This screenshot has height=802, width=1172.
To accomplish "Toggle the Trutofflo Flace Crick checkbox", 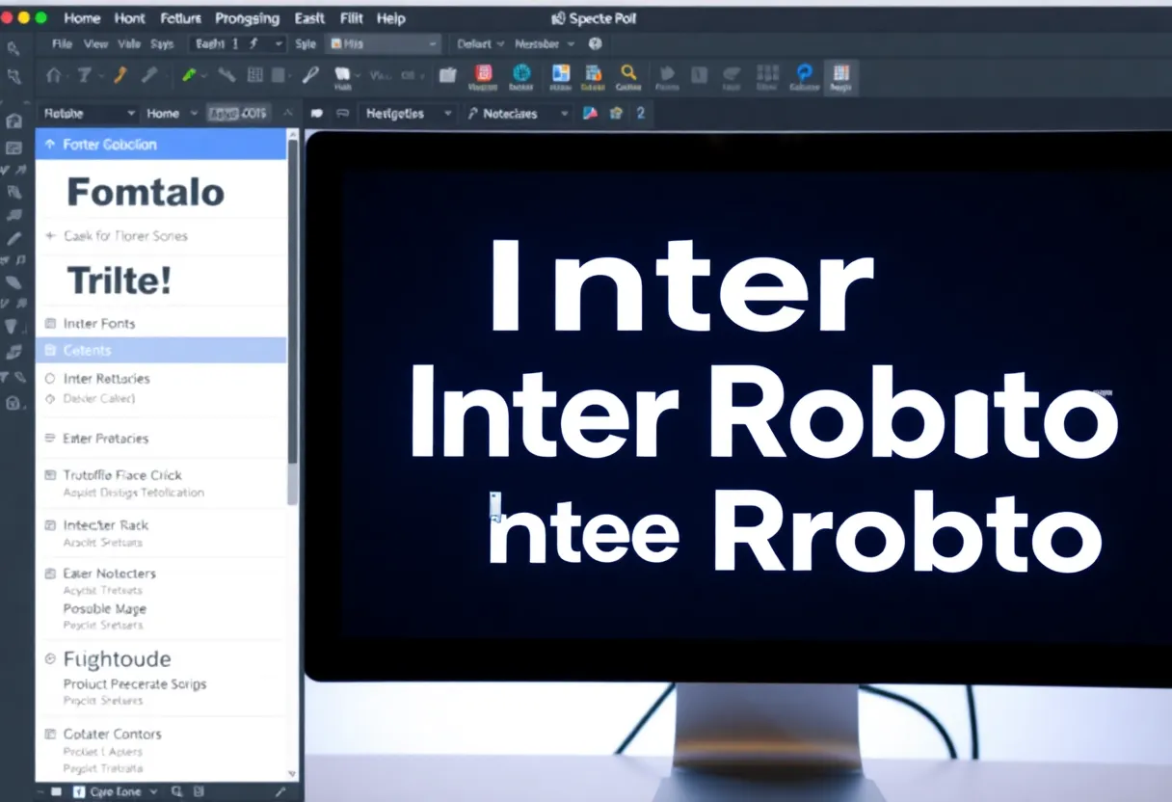I will (51, 475).
